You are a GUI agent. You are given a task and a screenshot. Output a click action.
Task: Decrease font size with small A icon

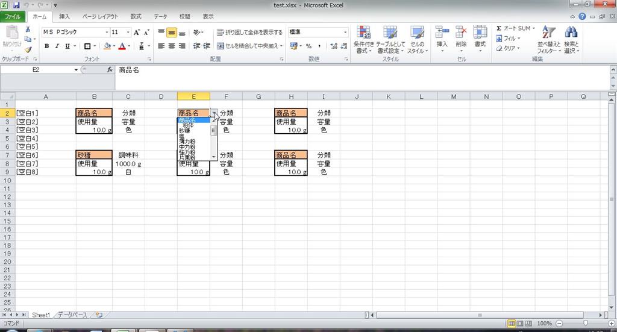tap(146, 33)
